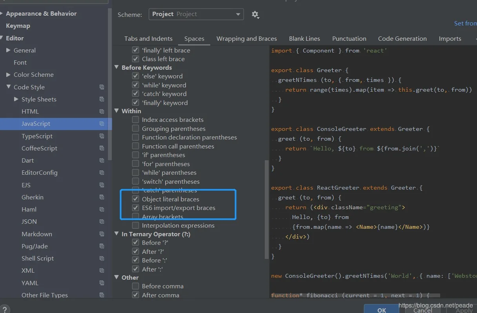Image resolution: width=477 pixels, height=313 pixels.
Task: Switch to Wrapping and Braces tab
Action: point(246,38)
